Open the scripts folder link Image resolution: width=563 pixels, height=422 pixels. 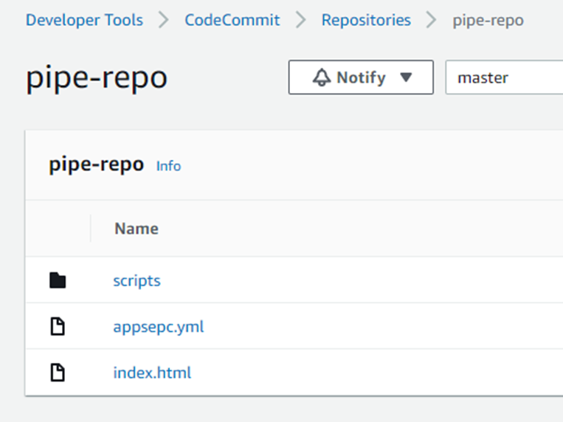tap(137, 280)
